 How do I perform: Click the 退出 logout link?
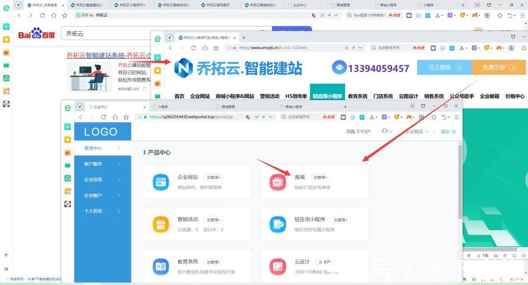click(x=448, y=131)
